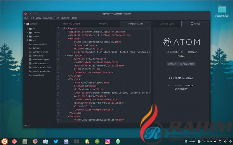The width and height of the screenshot is (233, 145).
Task: Open maintenancetool in tree
Action: coord(40,63)
